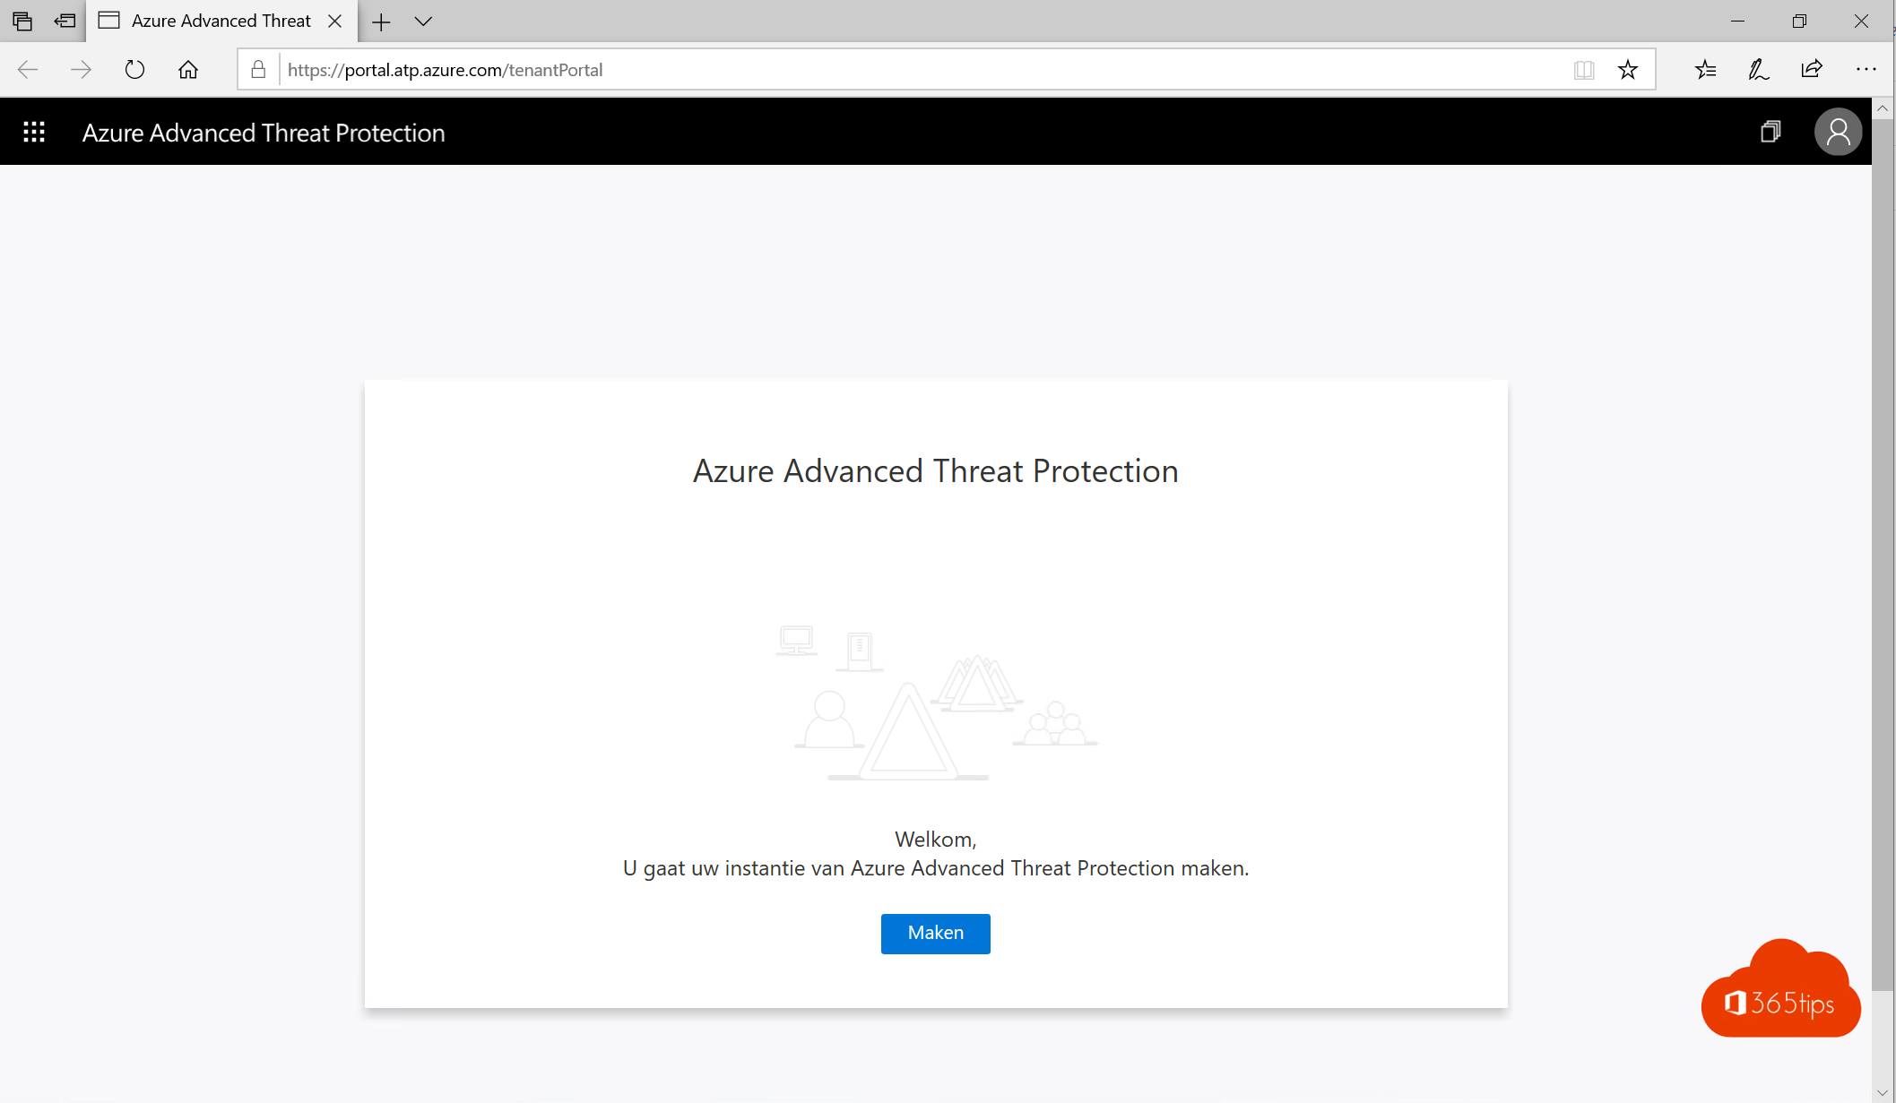Viewport: 1896px width, 1103px height.
Task: Add page to favorites with star icon
Action: click(x=1628, y=70)
